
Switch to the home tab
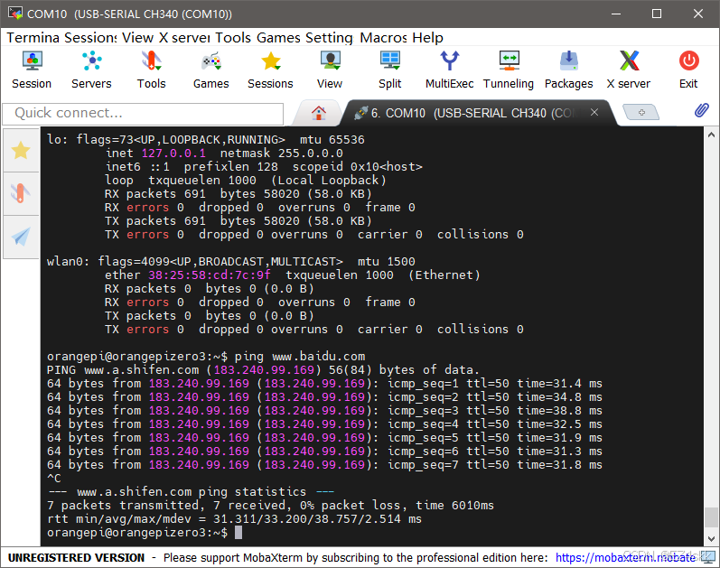319,113
